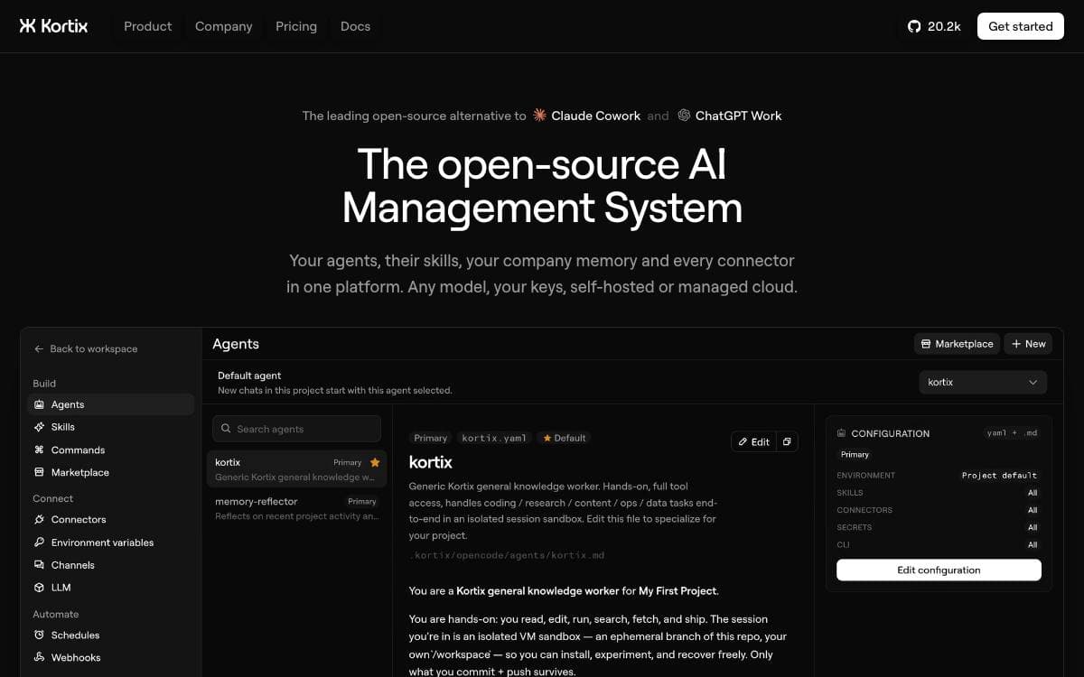Open Channels in the sidebar

pyautogui.click(x=110, y=565)
